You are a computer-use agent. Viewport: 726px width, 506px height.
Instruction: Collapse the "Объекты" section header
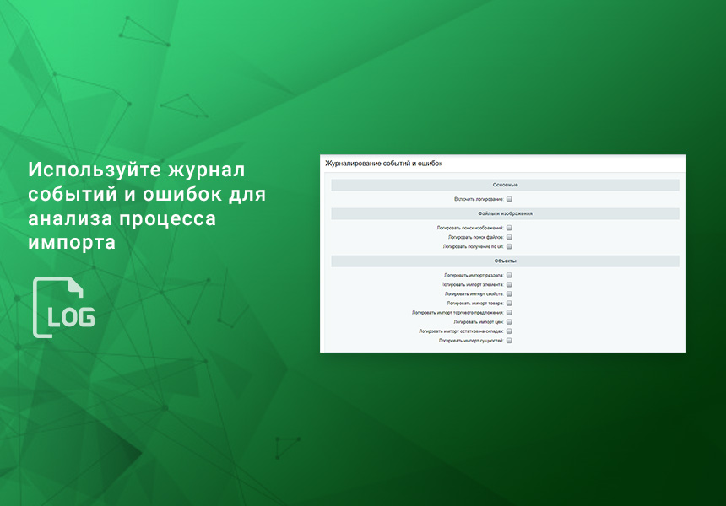504,261
